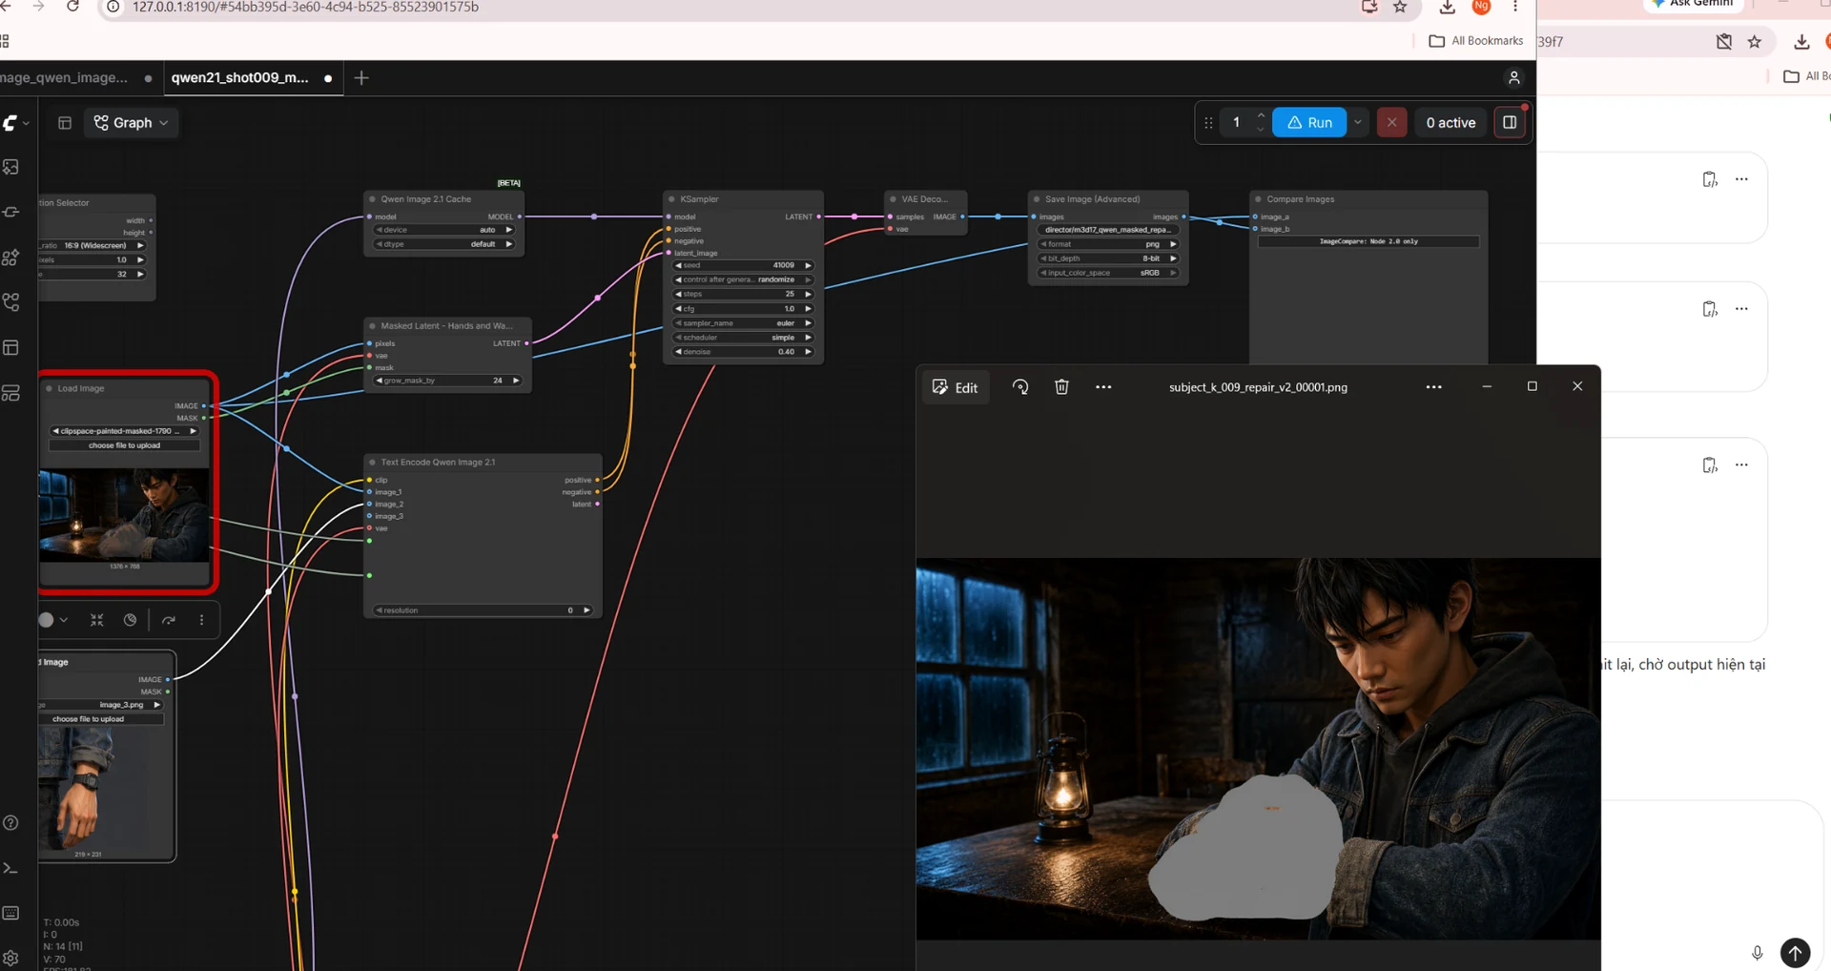Open the assets panel in the left sidebar
1831x971 pixels.
(11, 167)
